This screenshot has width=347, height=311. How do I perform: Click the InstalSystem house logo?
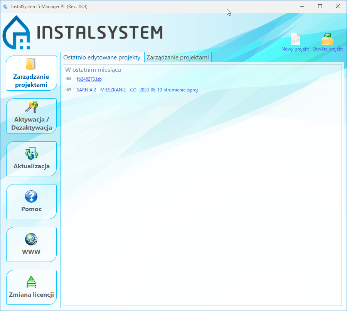(17, 32)
